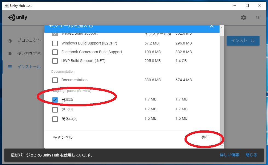Click the Facebook Gameroom Build Support label
Screen dimensions: 268x165
tap(92, 52)
